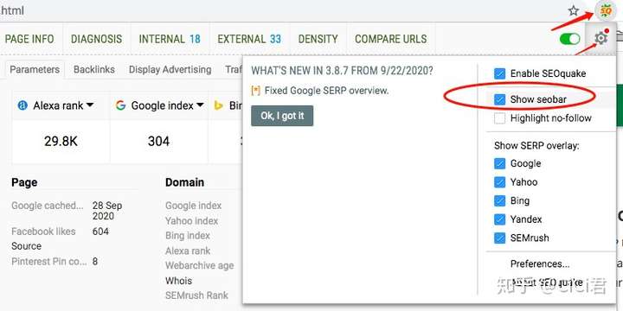Viewport: 623px width, 311px height.
Task: Click the Alexa rank value 29.8K
Action: coord(61,142)
